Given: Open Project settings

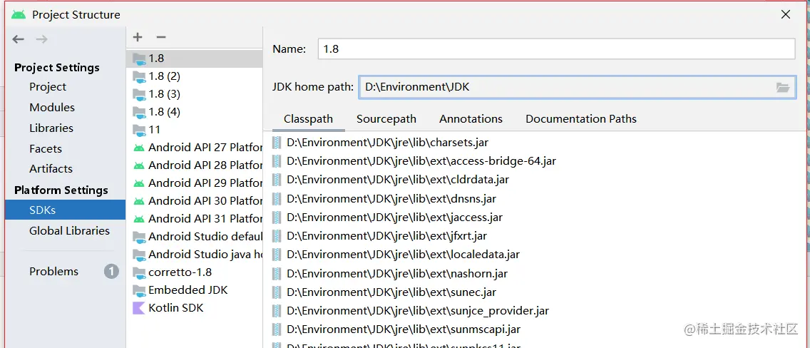Looking at the screenshot, I should (x=48, y=87).
